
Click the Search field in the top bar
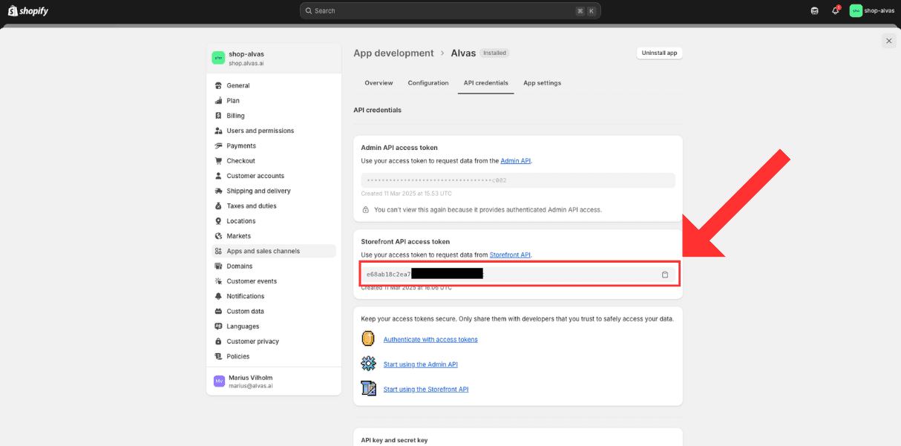pos(450,10)
